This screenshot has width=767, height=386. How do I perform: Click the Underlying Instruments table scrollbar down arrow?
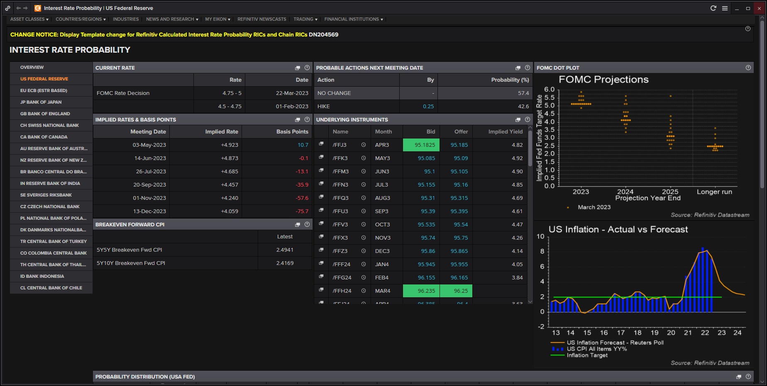point(530,301)
